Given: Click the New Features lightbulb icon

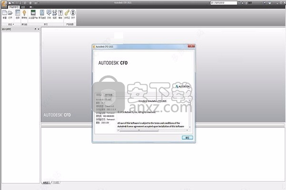Looking at the screenshot, I should (x=24, y=13).
